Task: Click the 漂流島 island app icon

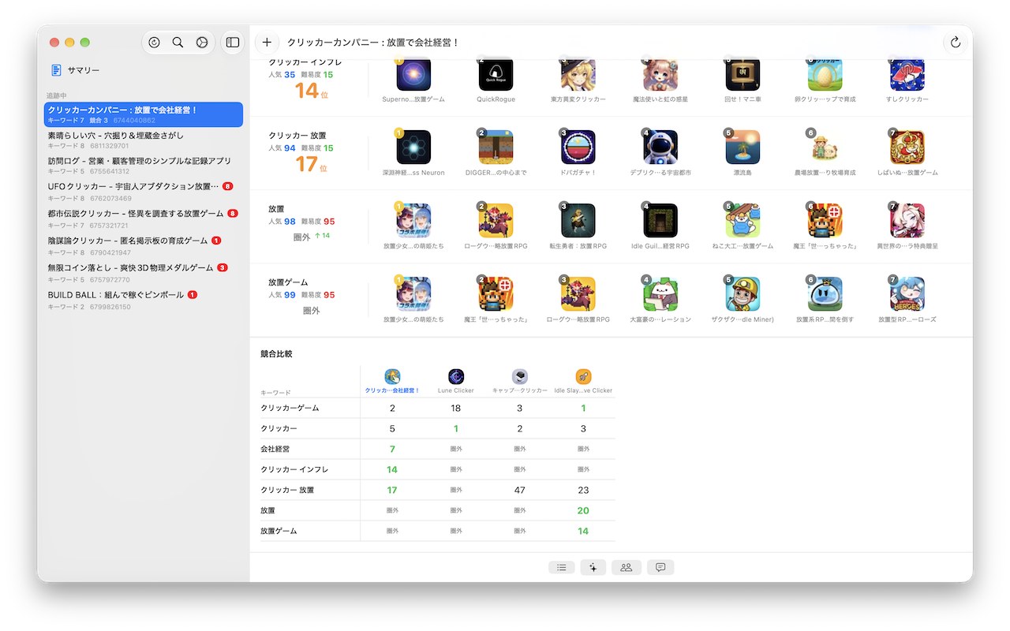Action: [743, 147]
